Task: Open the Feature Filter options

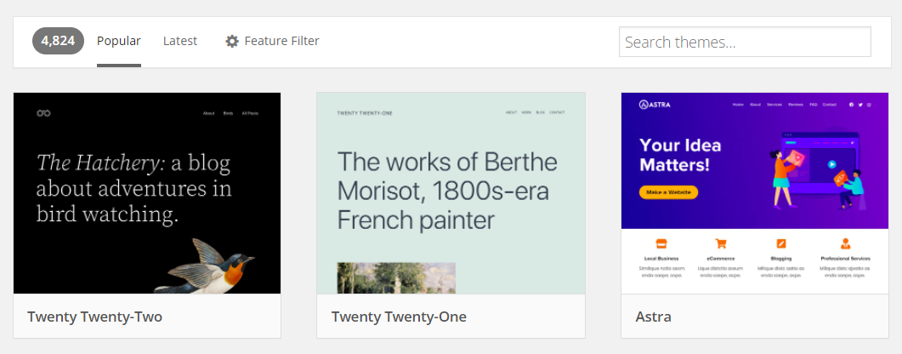Action: (x=281, y=41)
